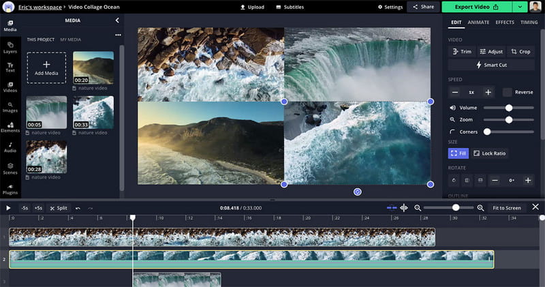Open the Text tool in sidebar
Screen dimensions: 545x287
coord(10,67)
